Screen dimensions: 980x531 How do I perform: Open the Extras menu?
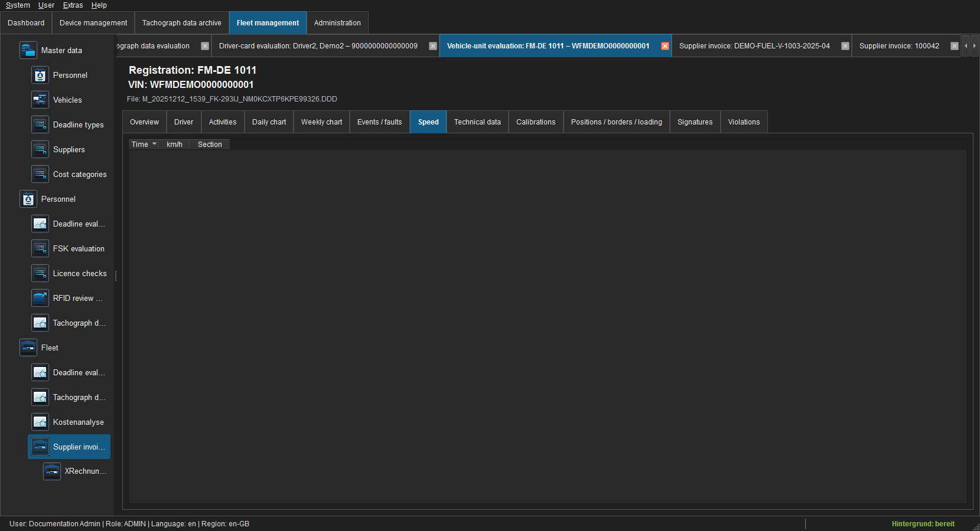(x=73, y=5)
